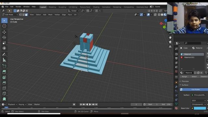Select the Measure tool
The image size is (208, 117).
click(4, 60)
